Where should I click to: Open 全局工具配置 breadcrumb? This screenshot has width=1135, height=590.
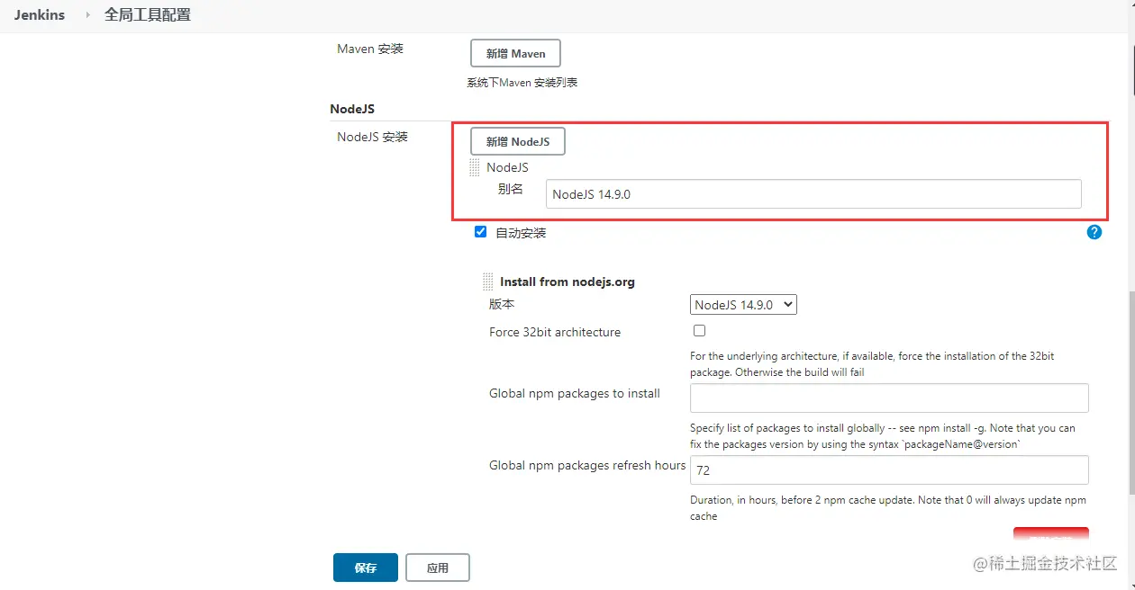click(147, 14)
